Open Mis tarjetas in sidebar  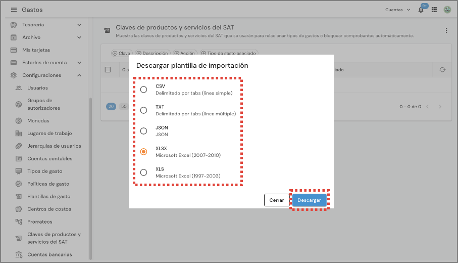pyautogui.click(x=36, y=50)
